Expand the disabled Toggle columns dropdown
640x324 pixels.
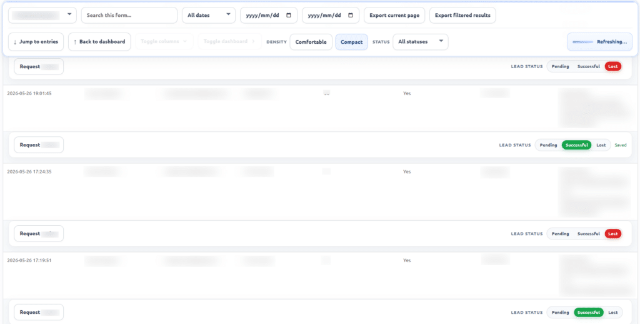(164, 42)
